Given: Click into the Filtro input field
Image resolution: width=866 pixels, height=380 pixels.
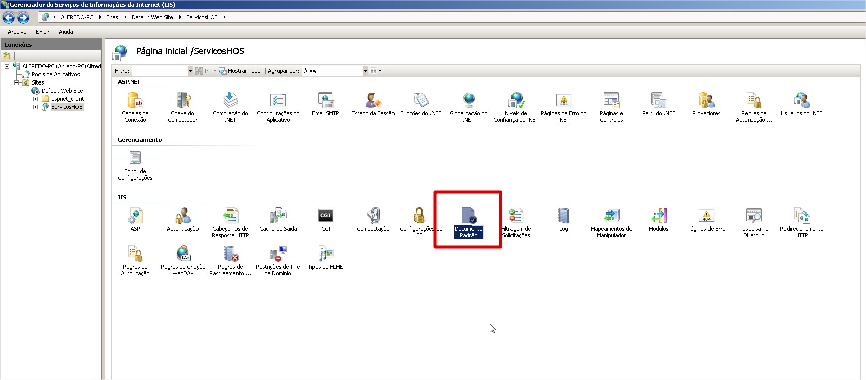Looking at the screenshot, I should pyautogui.click(x=160, y=71).
